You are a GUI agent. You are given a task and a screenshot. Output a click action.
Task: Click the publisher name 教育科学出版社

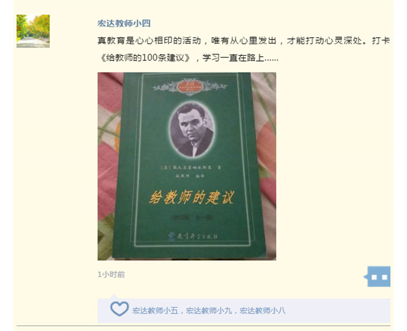click(x=197, y=236)
